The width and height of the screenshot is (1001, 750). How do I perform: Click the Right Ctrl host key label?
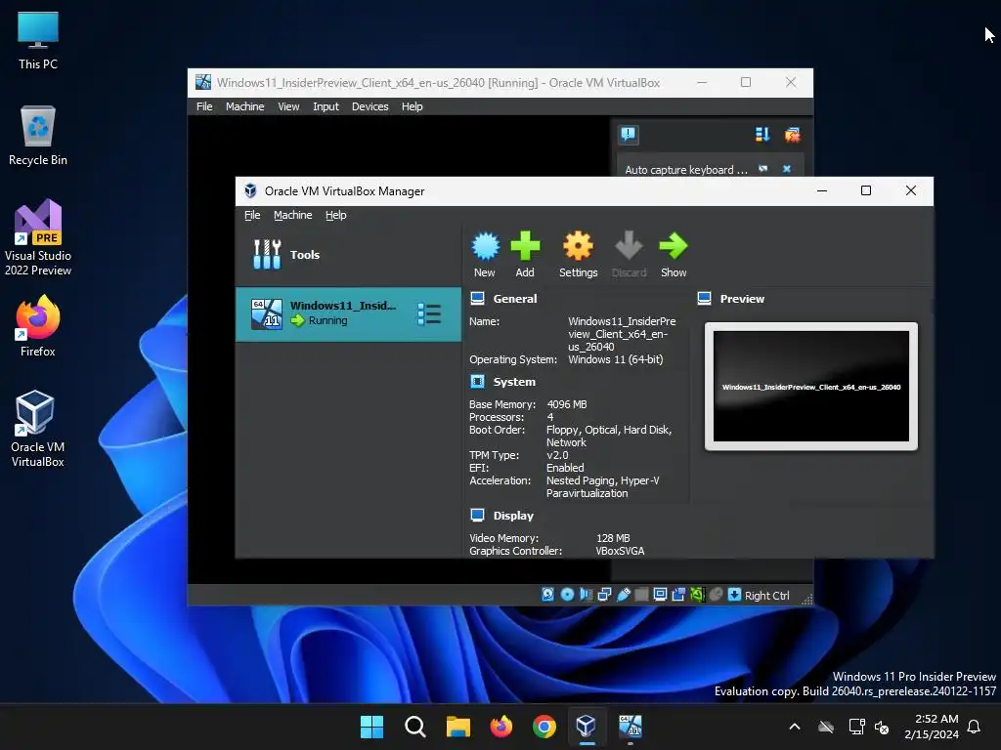(x=766, y=596)
